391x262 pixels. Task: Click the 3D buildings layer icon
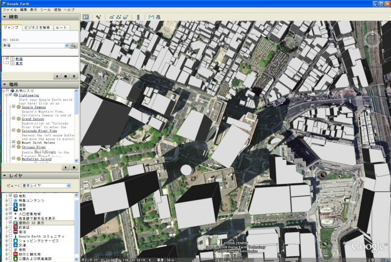pyautogui.click(x=16, y=222)
